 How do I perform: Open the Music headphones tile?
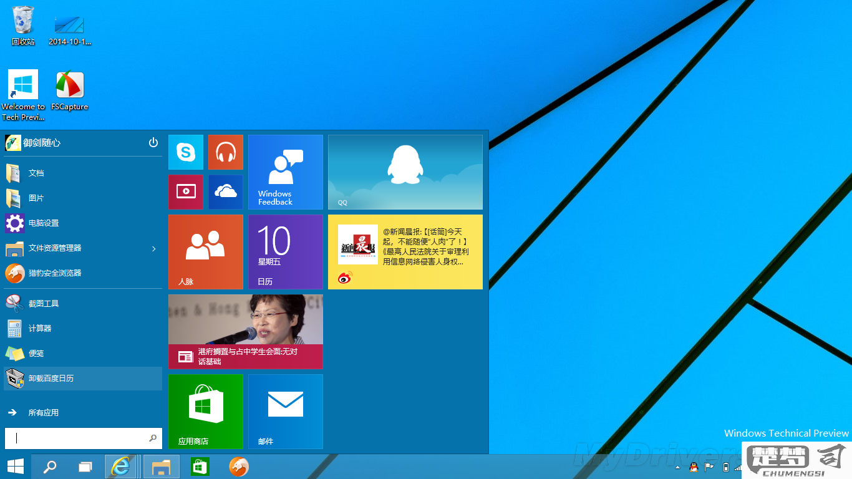click(x=226, y=152)
